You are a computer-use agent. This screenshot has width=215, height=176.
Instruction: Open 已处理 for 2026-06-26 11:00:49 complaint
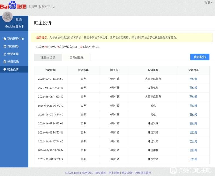pyautogui.click(x=193, y=97)
